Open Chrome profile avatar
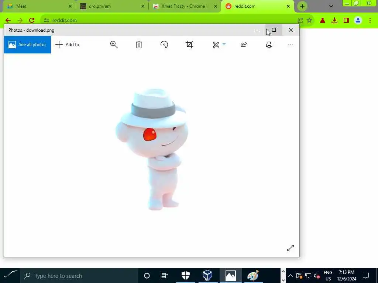378x283 pixels. [358, 21]
